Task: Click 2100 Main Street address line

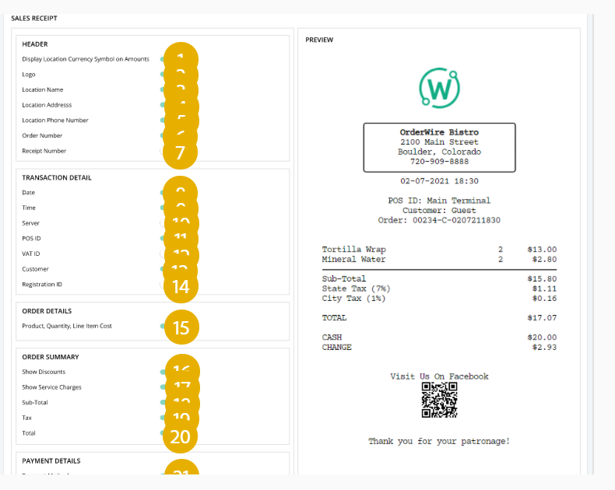Action: click(x=439, y=142)
